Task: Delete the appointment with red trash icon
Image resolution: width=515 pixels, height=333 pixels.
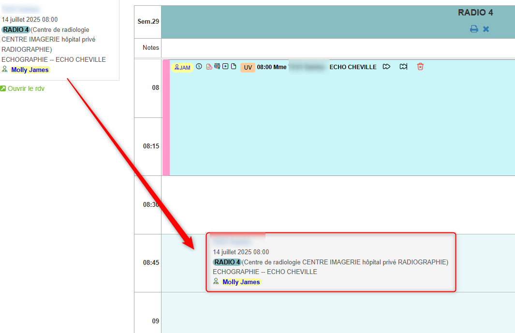Action: click(420, 67)
